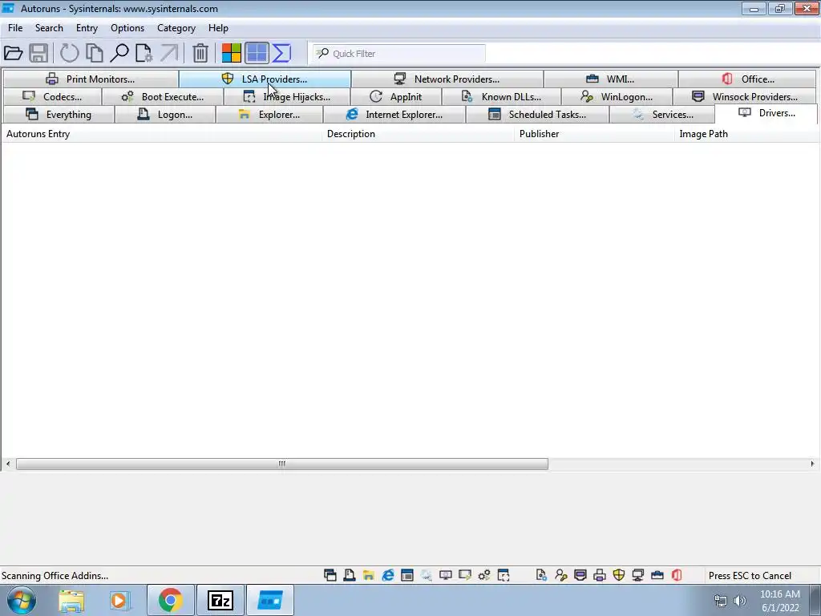Open the File menu
This screenshot has height=616, width=821.
click(15, 28)
